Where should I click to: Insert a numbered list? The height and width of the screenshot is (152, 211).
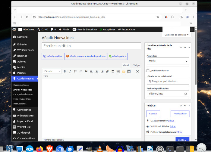pyautogui.click(x=81, y=71)
